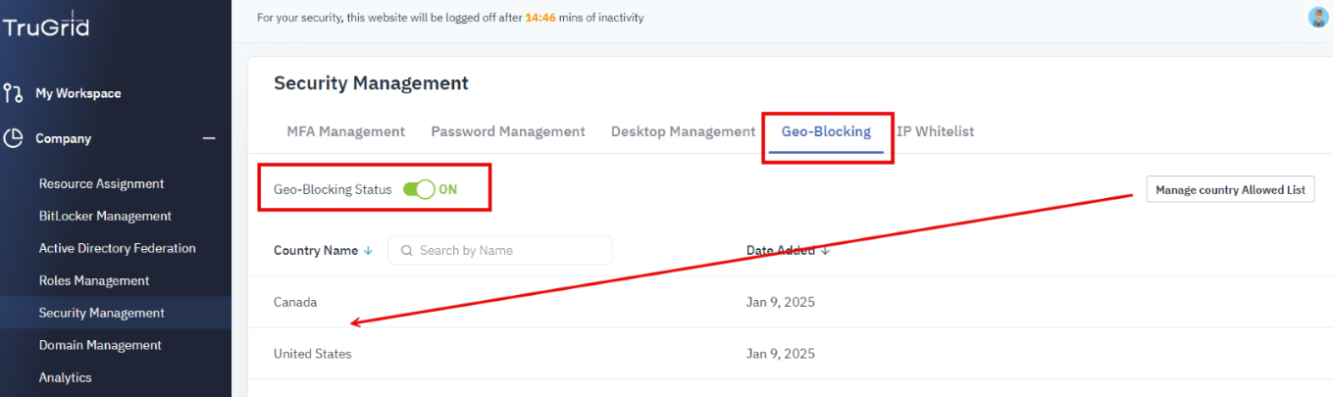The height and width of the screenshot is (397, 1333).
Task: Select Security Management in sidebar
Action: click(102, 313)
